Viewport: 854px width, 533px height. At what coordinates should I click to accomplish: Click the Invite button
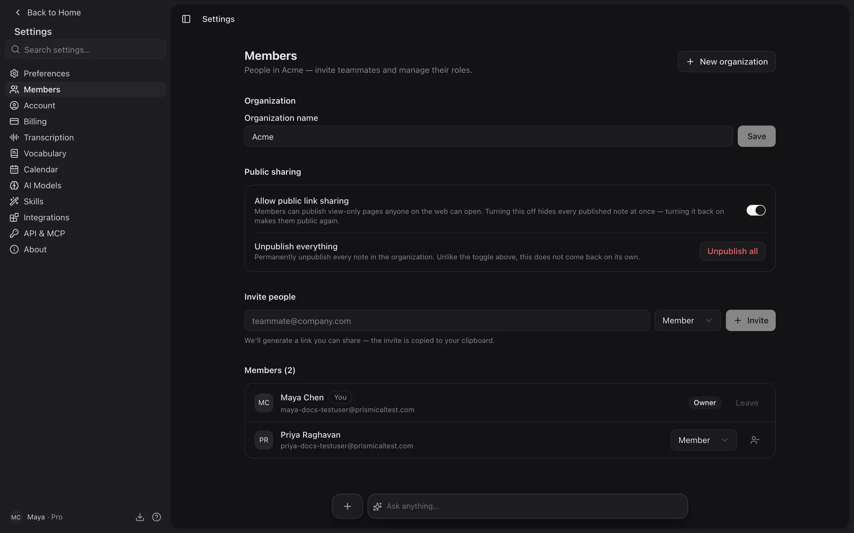tap(750, 320)
